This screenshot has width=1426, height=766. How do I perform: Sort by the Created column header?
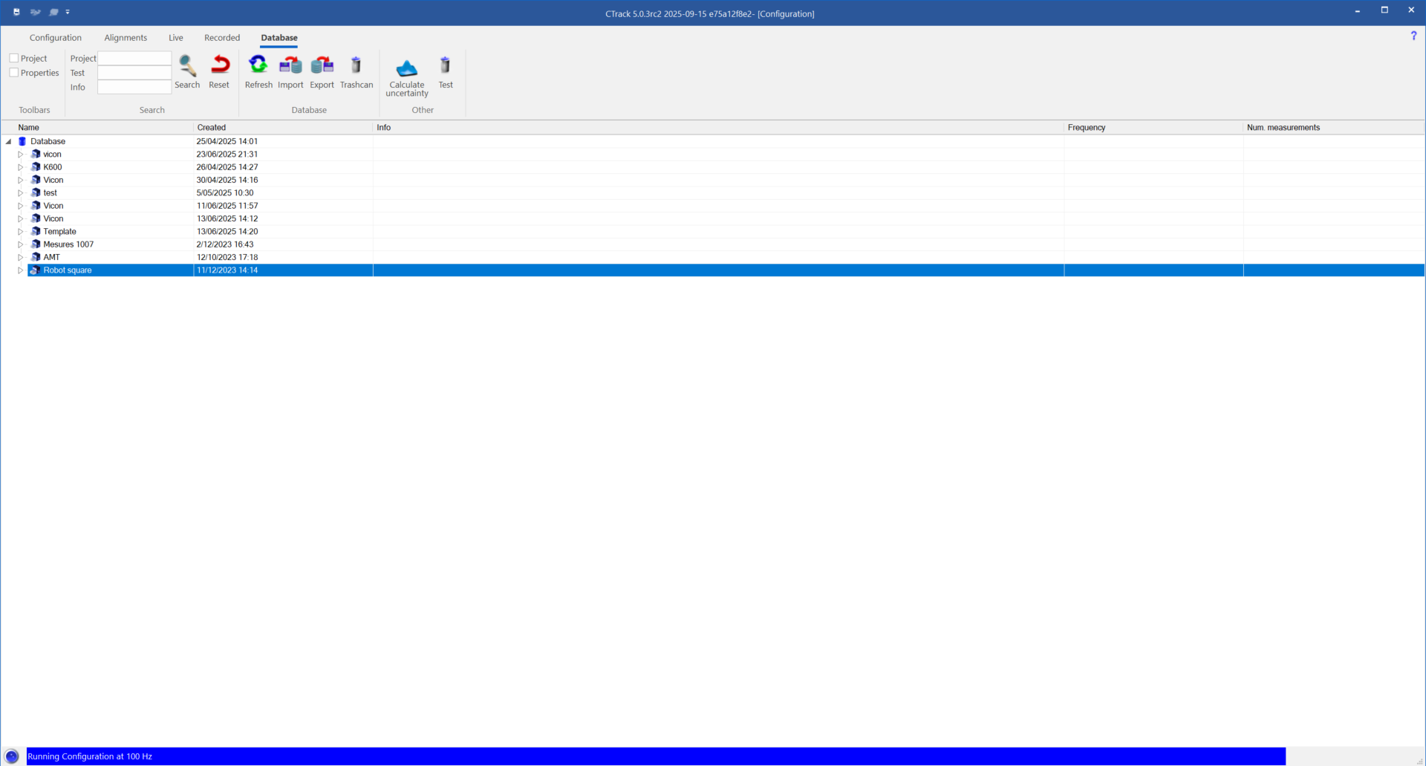pos(212,128)
